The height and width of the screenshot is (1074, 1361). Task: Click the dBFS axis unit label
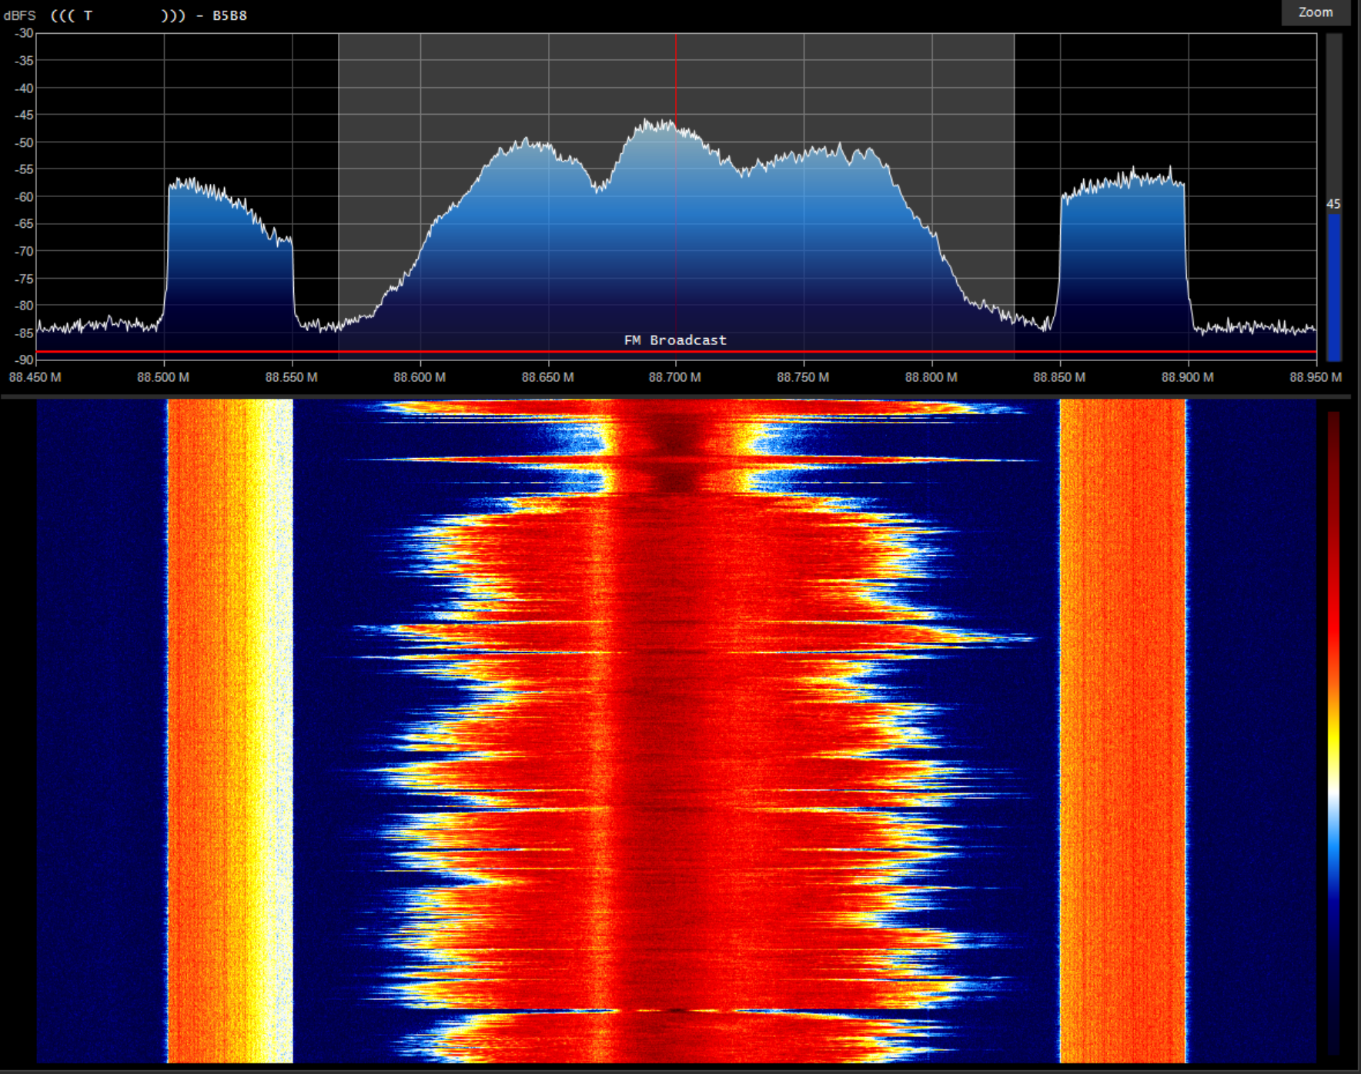(x=19, y=15)
